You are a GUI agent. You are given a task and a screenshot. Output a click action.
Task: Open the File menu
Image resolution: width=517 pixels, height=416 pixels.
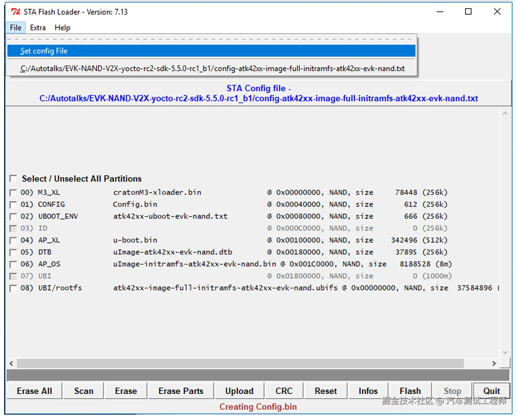pyautogui.click(x=16, y=28)
